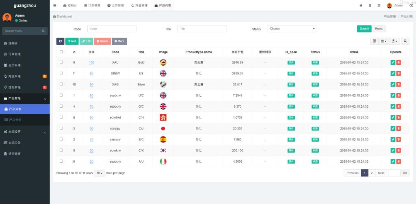Screen dimensions: 416x204
Task: Switch to the 订单管理 top tab
Action: [x=91, y=5]
